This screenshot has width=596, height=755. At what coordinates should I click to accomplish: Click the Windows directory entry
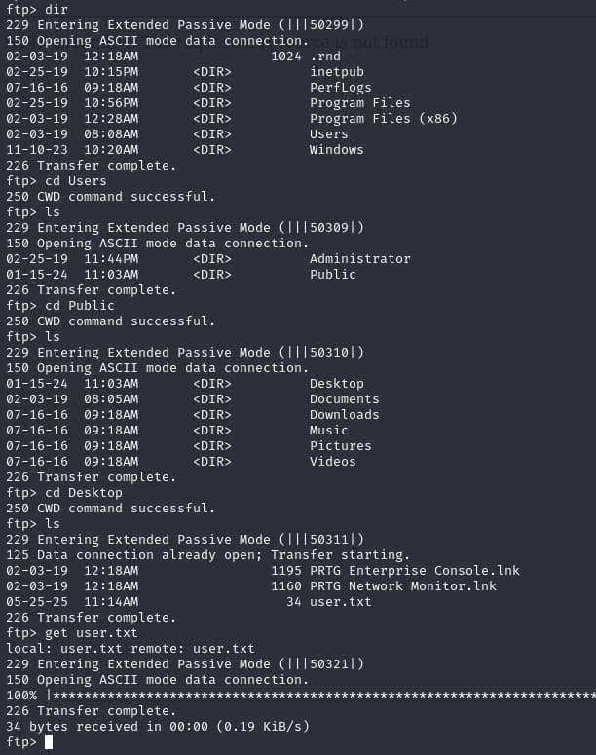[x=336, y=150]
